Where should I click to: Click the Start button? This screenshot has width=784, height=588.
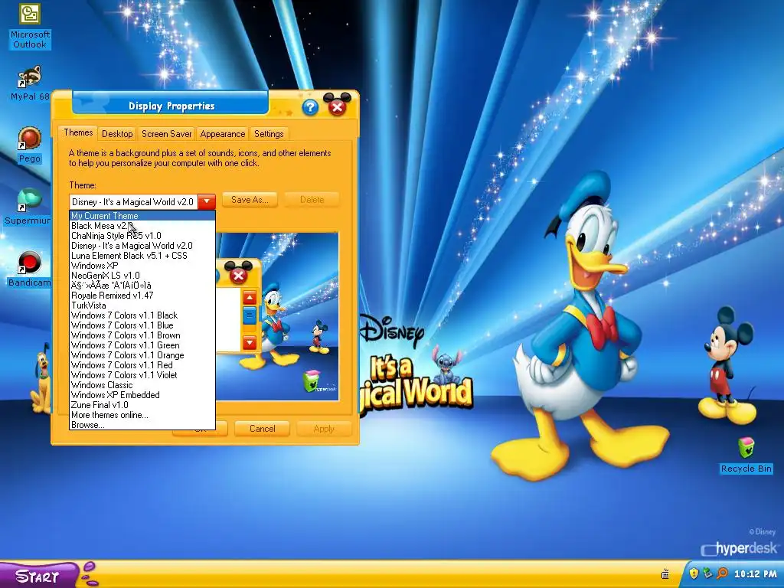tap(38, 576)
